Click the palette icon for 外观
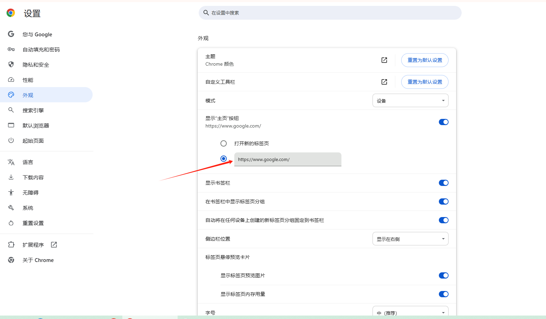The image size is (546, 319). (x=11, y=95)
